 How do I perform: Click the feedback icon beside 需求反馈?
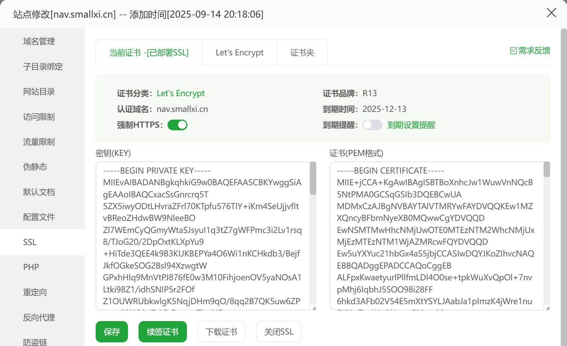(513, 51)
